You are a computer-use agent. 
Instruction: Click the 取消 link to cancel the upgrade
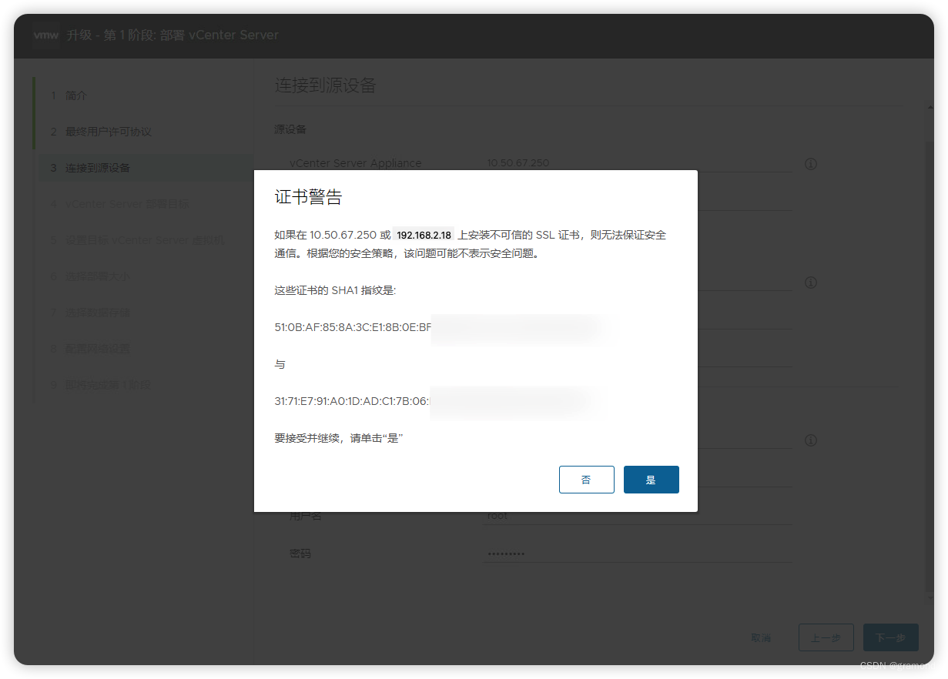click(x=761, y=637)
